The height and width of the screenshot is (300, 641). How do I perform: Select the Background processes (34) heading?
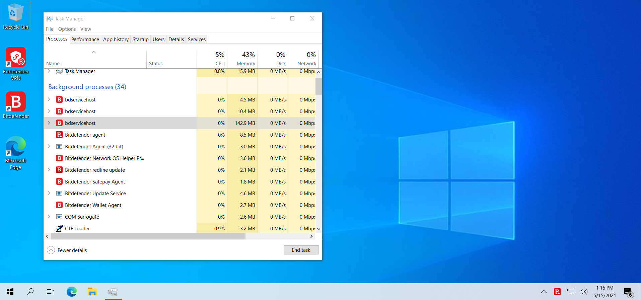(87, 87)
